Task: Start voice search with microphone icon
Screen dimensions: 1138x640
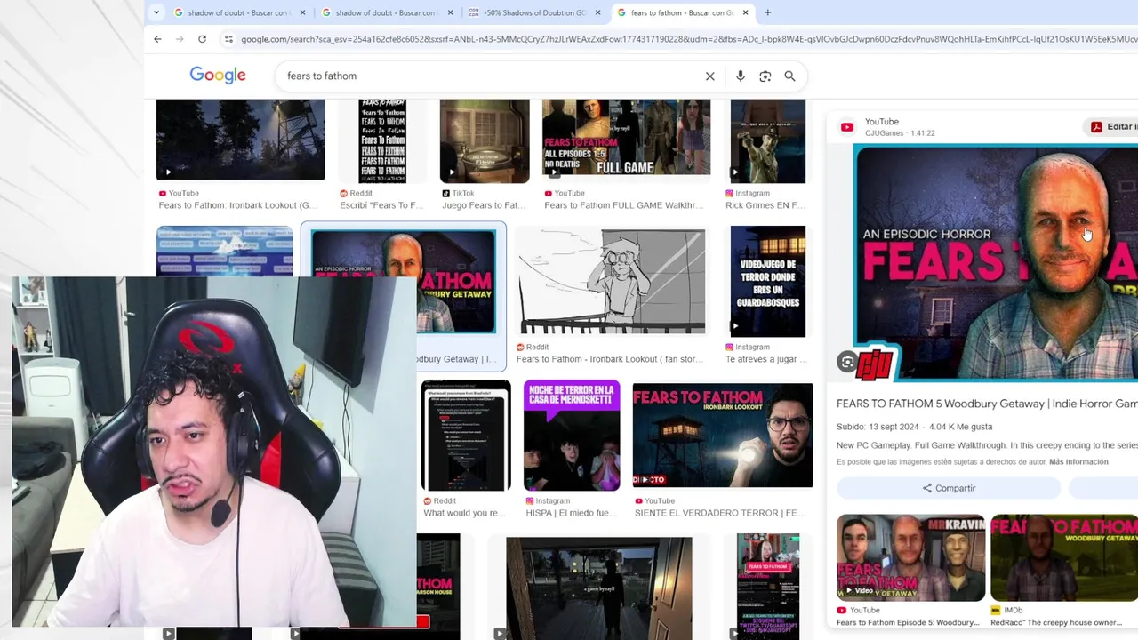Action: pyautogui.click(x=740, y=76)
